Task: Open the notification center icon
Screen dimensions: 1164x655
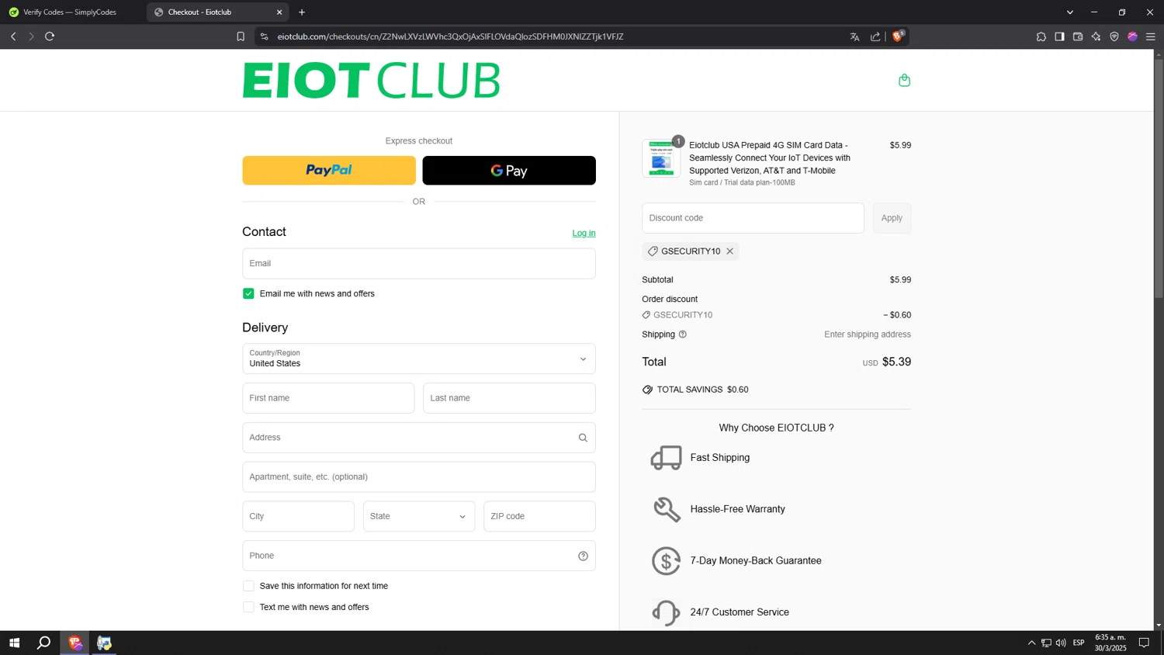Action: click(x=1144, y=643)
